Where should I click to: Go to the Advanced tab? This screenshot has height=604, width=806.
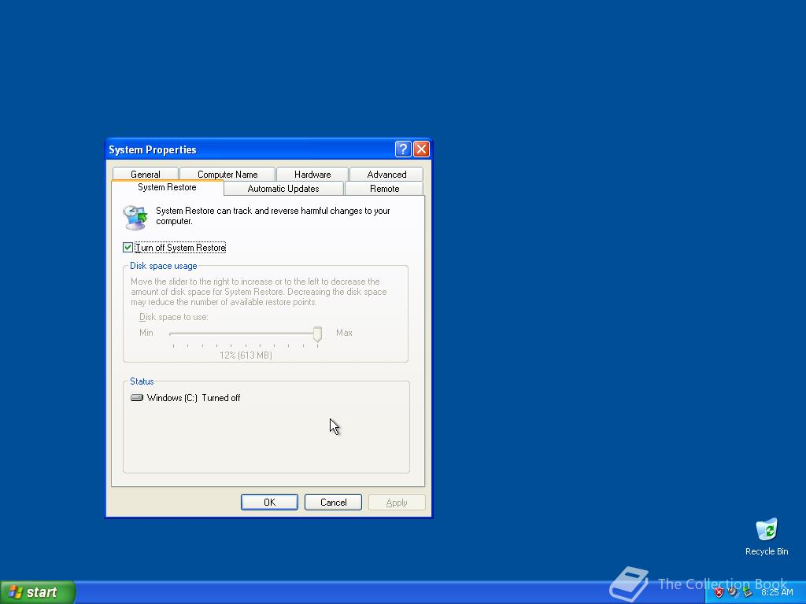(386, 174)
